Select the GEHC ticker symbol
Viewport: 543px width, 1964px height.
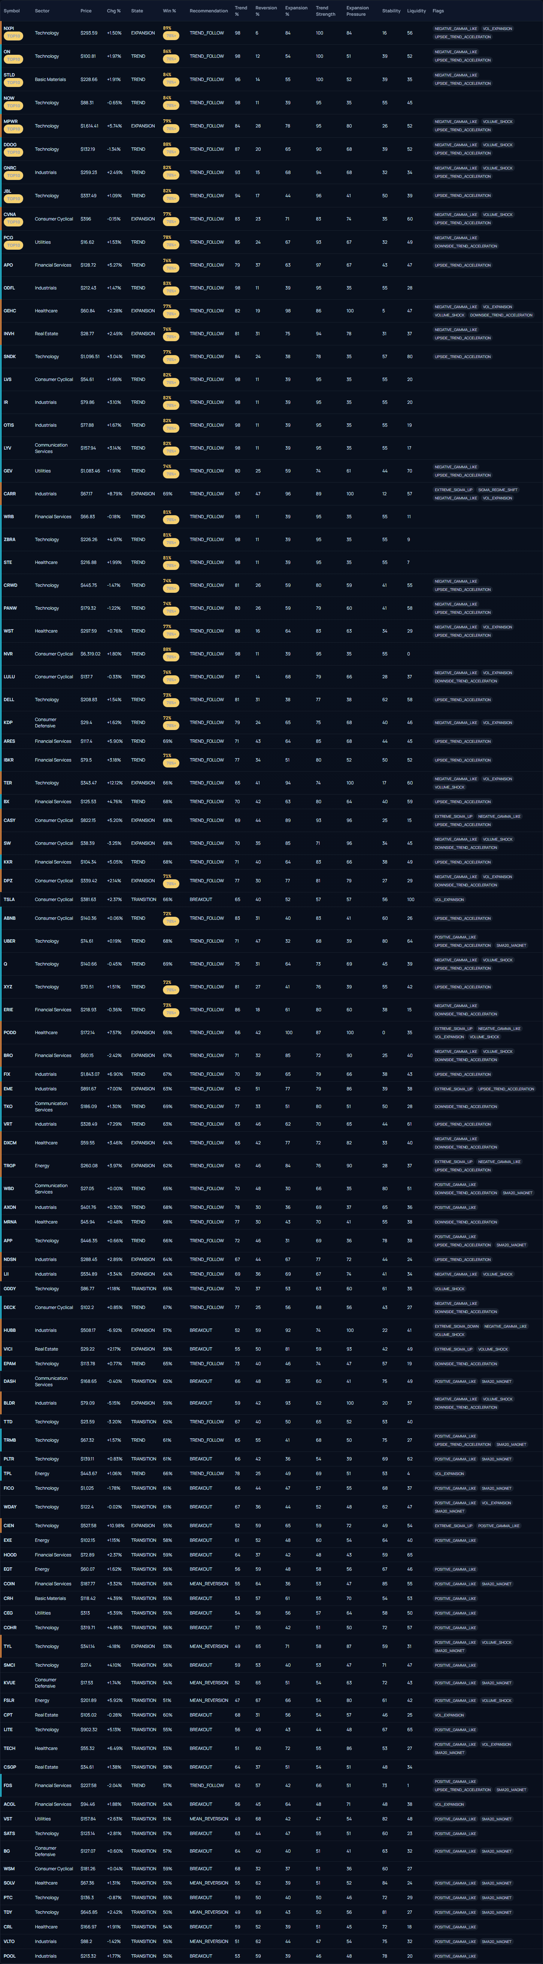pos(10,311)
